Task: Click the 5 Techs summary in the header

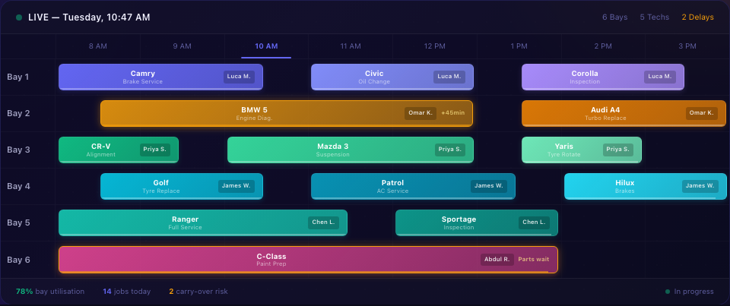Action: 655,17
